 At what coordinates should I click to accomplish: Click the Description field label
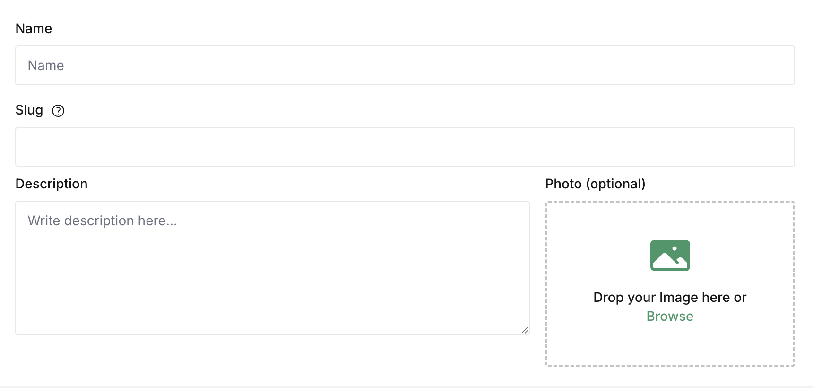tap(52, 184)
